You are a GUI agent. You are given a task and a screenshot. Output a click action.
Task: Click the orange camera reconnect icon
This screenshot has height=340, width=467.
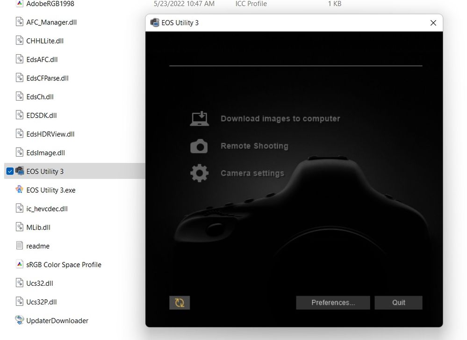click(180, 303)
